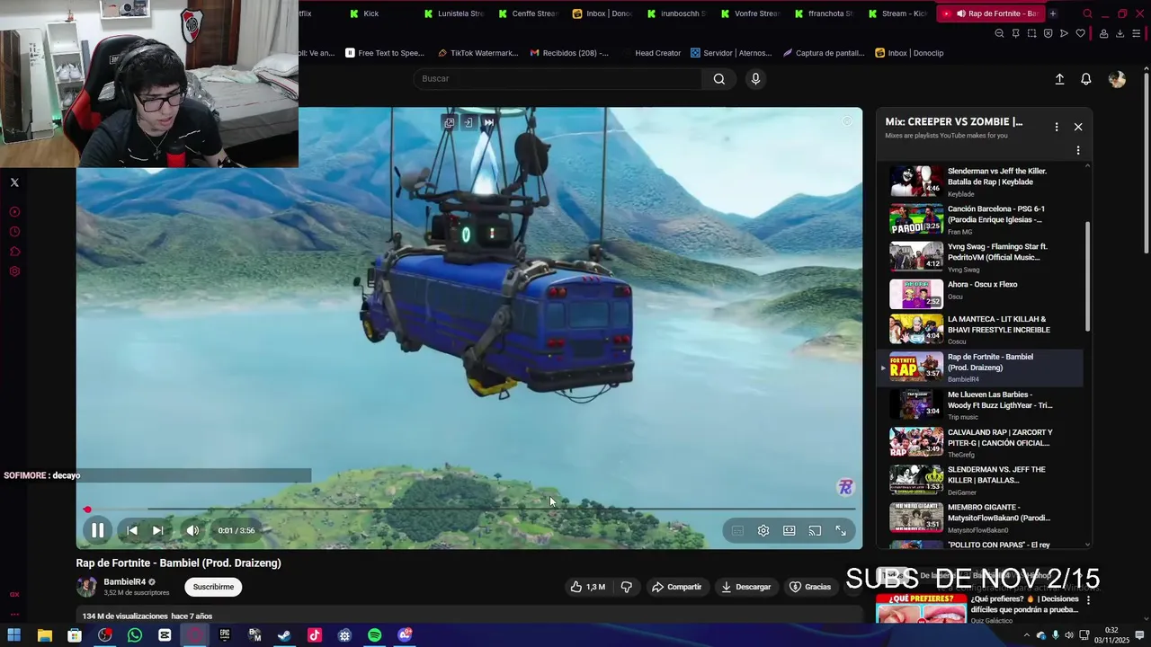Click the Descargar button
Viewport: 1151px width, 647px height.
point(745,587)
